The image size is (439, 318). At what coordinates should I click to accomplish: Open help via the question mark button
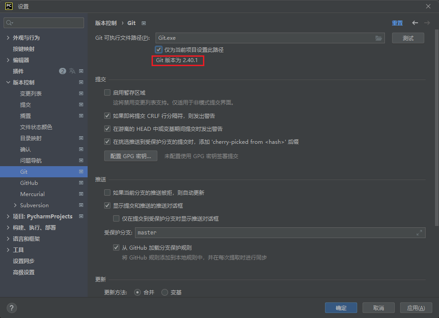tap(12, 308)
